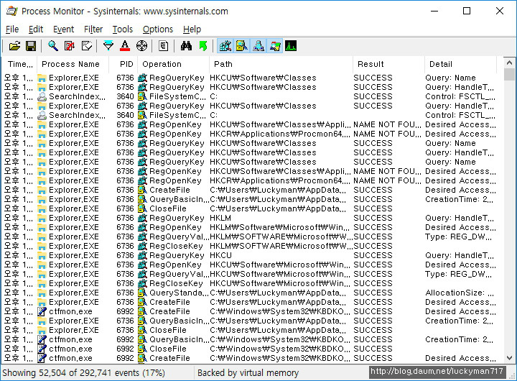The image size is (517, 381).
Task: Click the Result column header
Action: (388, 64)
